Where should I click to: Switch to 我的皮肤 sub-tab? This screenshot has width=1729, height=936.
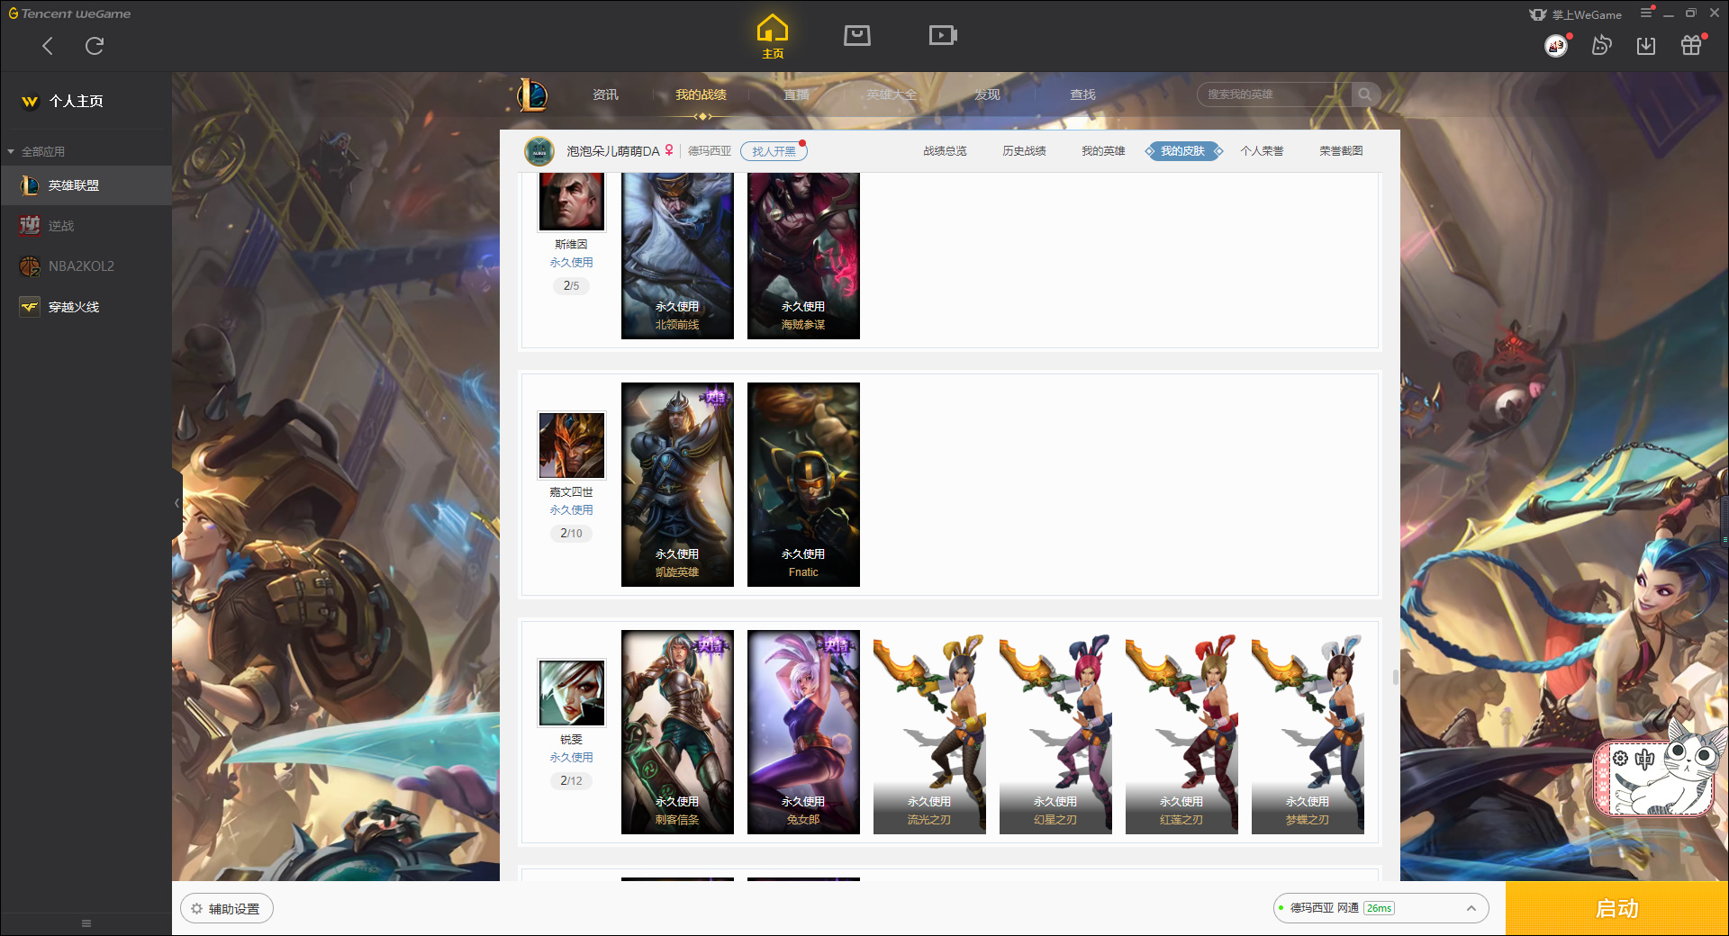tap(1183, 151)
